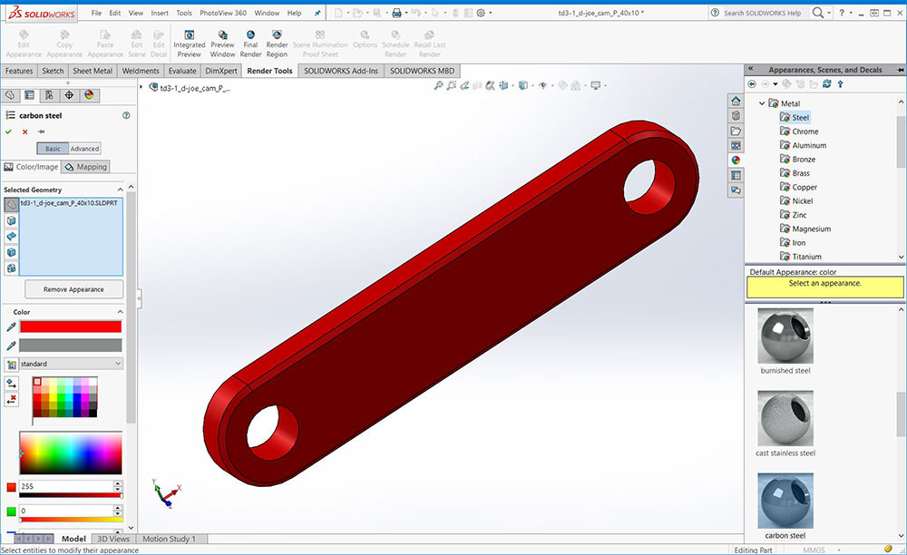Screen dimensions: 907x555
Task: Open the standard color swatch dropdown
Action: (x=71, y=364)
